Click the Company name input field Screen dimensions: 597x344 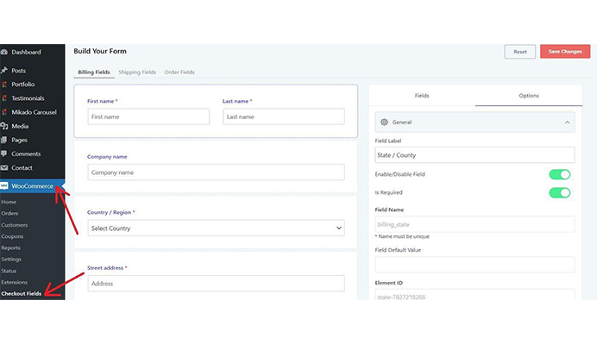[x=216, y=172]
